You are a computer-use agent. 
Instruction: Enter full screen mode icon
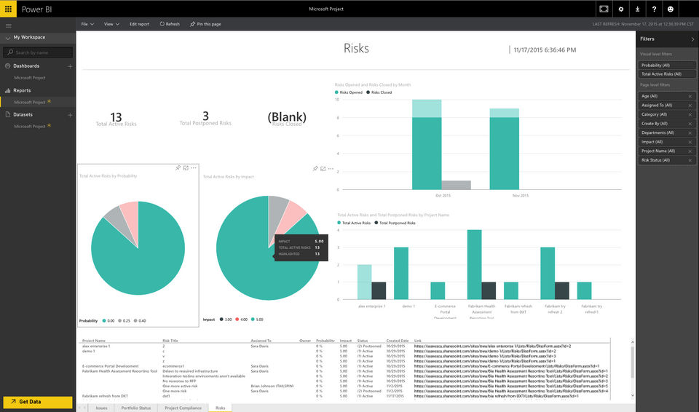point(604,9)
